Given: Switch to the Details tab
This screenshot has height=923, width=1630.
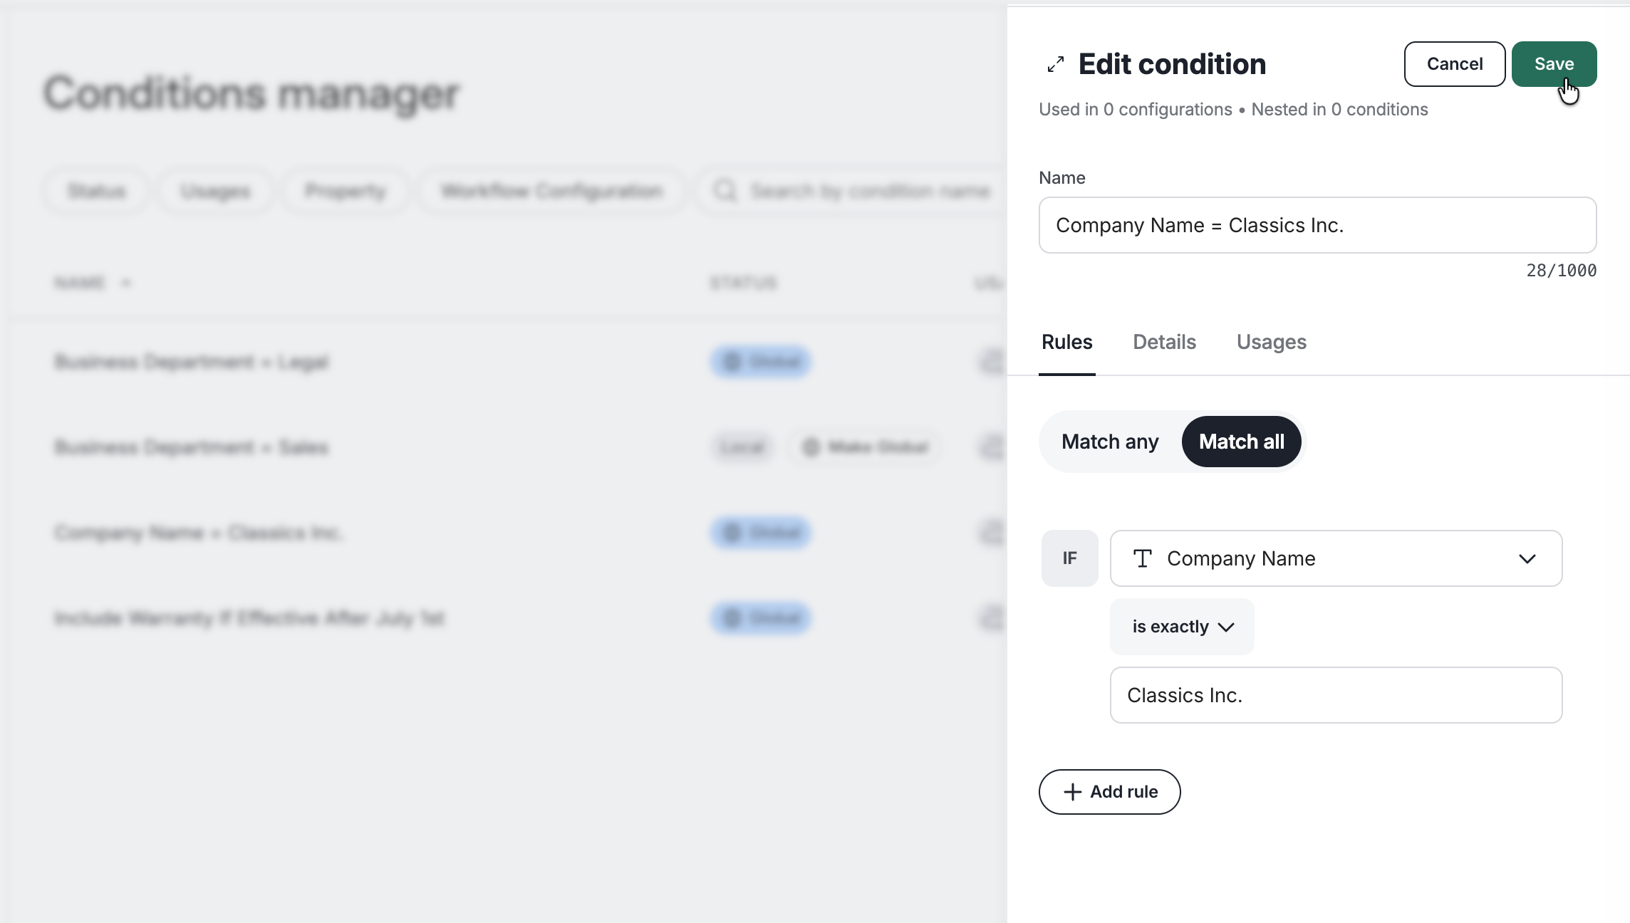Looking at the screenshot, I should [1164, 342].
